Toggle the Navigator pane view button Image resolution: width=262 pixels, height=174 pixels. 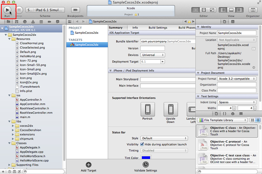223,10
